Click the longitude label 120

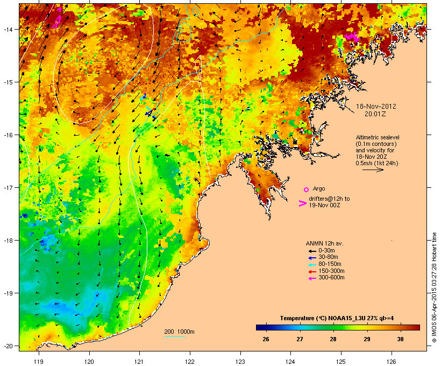coord(89,362)
